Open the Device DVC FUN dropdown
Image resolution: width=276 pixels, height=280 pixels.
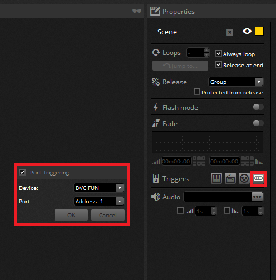coord(99,188)
